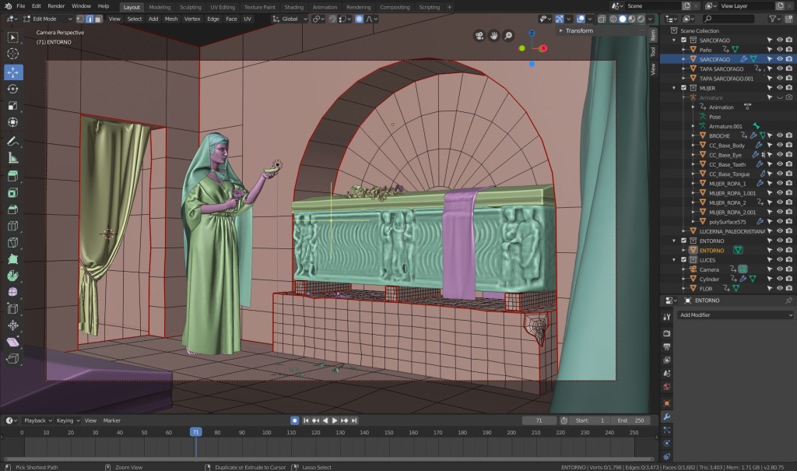Switch to the Sculpting workspace tab

(190, 6)
